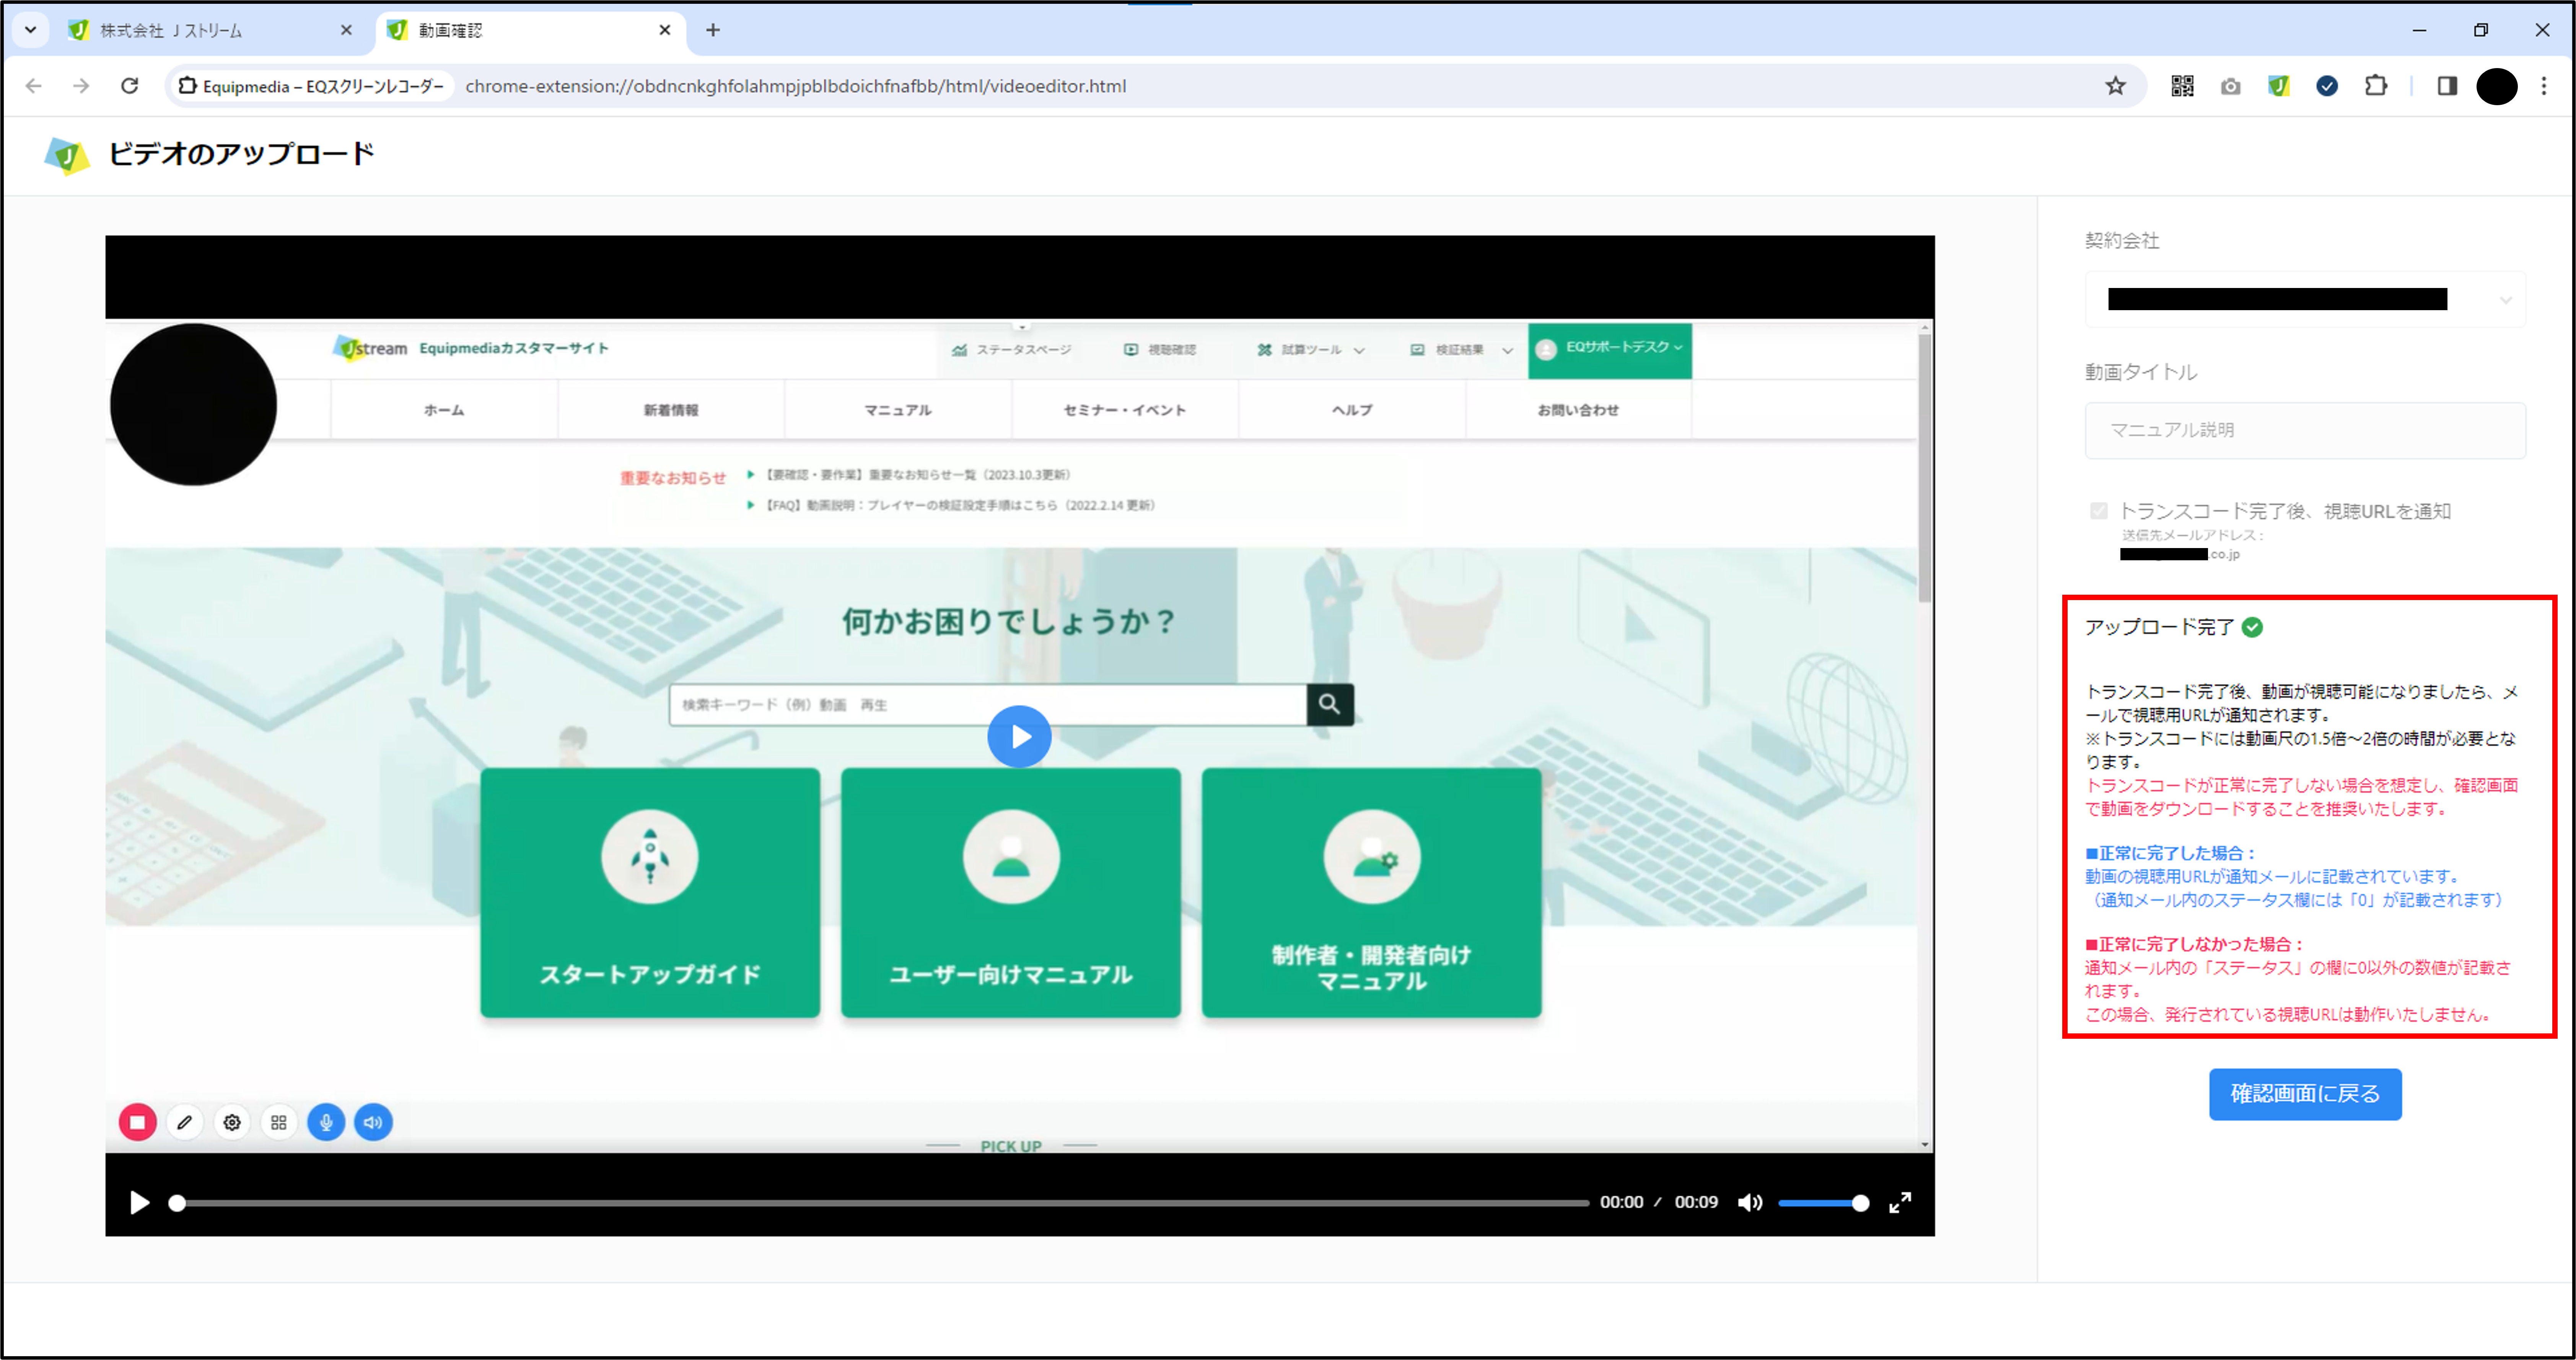Bookmark this page with star icon
Viewport: 2576px width, 1360px height.
(2115, 86)
